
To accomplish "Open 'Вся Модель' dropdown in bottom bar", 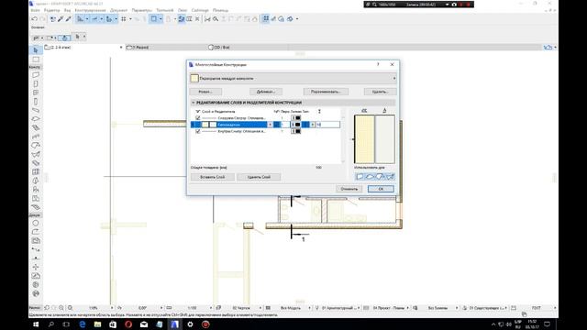I will [309, 308].
